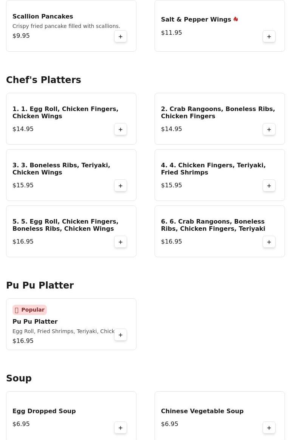The width and height of the screenshot is (291, 440).
Task: Select the Chef's Platters section heading
Action: (x=43, y=80)
